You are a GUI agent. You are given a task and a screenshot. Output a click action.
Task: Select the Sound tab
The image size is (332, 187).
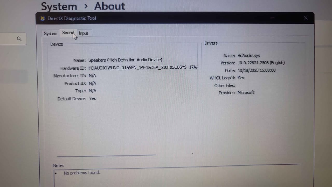click(68, 33)
